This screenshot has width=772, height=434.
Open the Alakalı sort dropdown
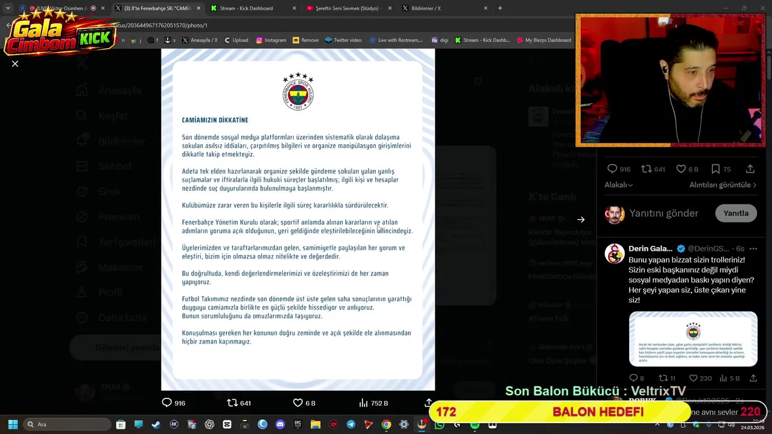tap(619, 185)
